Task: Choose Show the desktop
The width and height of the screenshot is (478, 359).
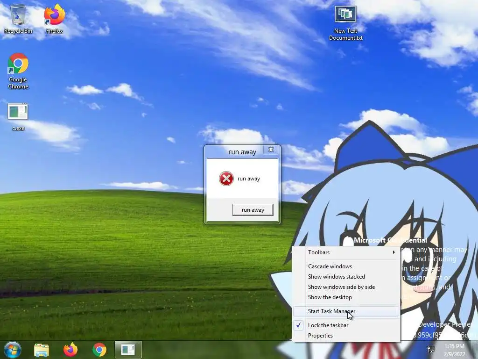Action: pyautogui.click(x=346, y=297)
